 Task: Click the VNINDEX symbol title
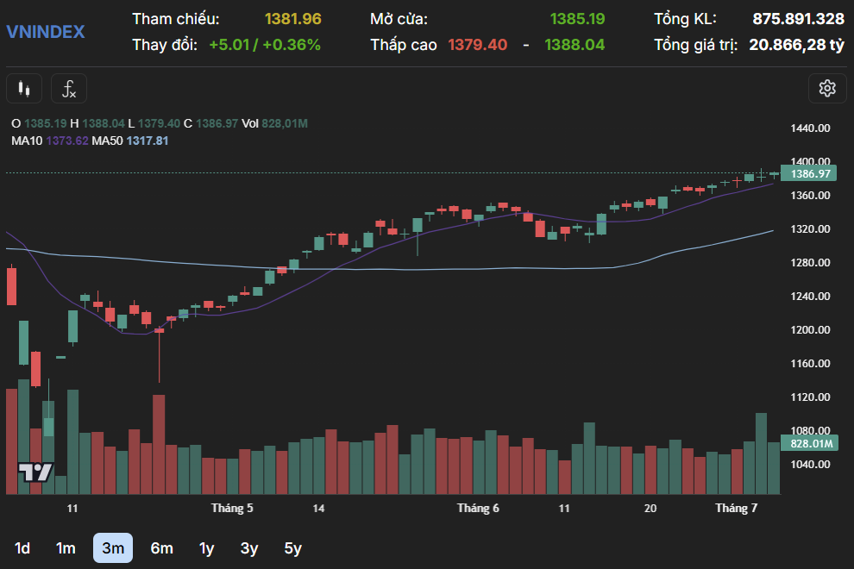pos(46,32)
